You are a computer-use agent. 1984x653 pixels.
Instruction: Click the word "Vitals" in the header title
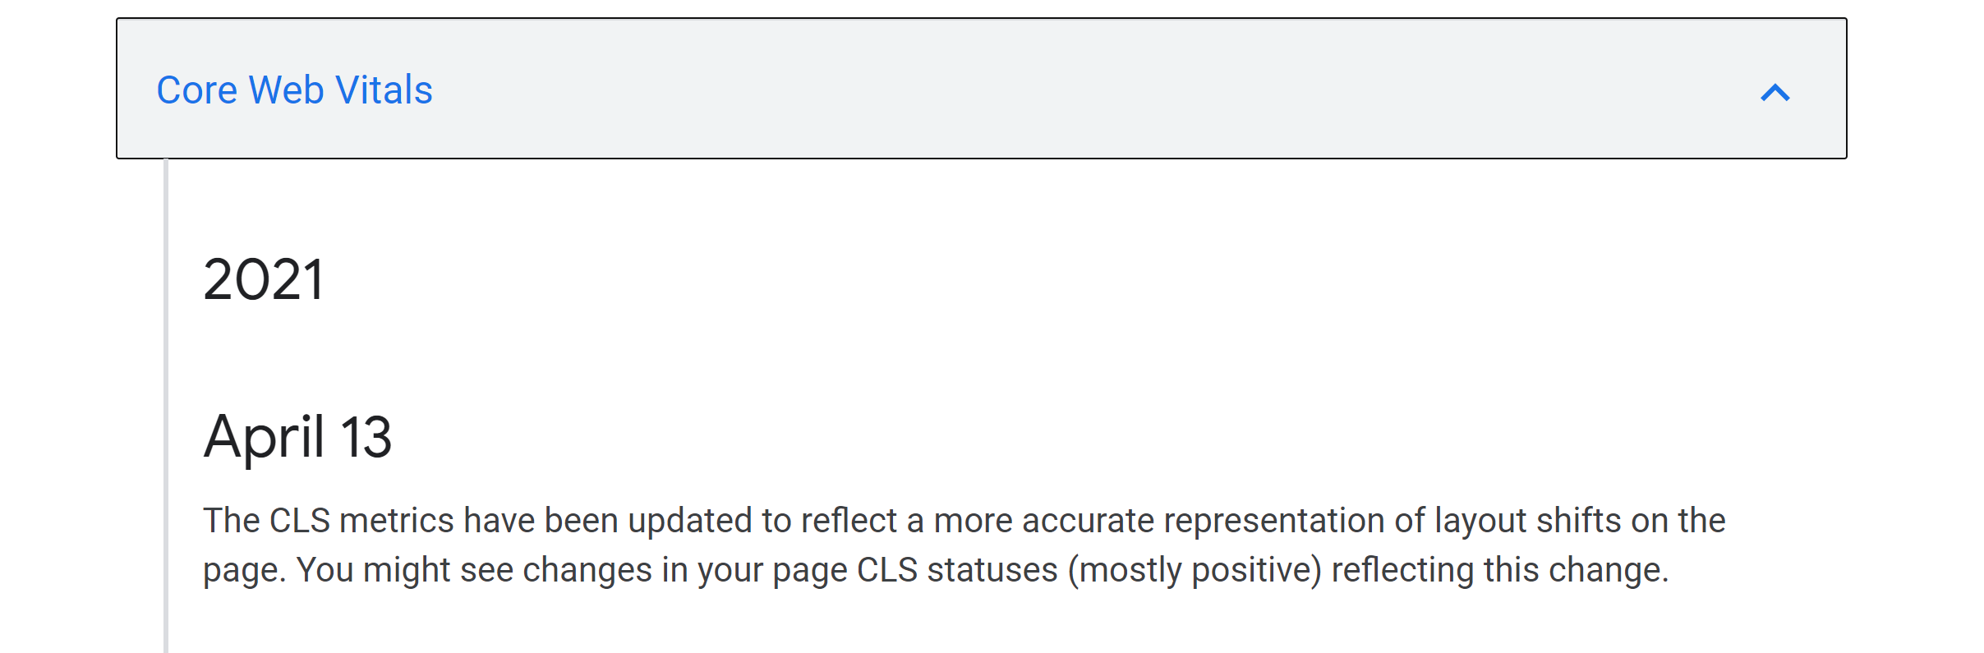384,90
